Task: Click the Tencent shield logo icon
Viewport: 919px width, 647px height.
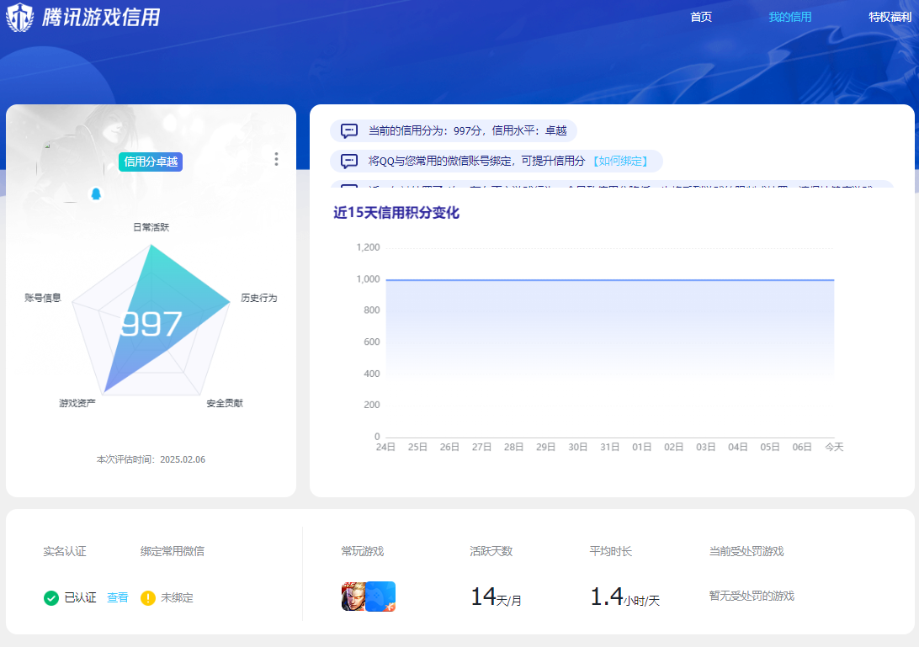Action: 20,17
